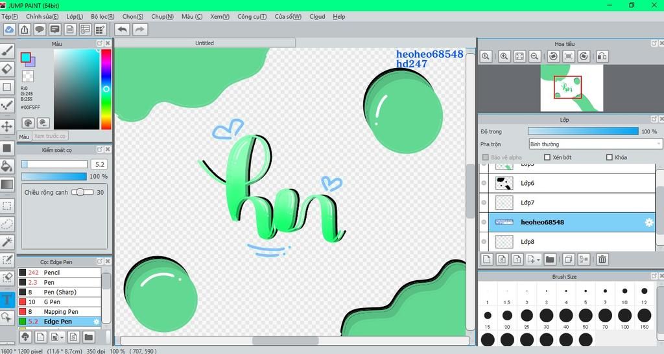
Task: Duplicate the selected layer
Action: click(x=568, y=259)
